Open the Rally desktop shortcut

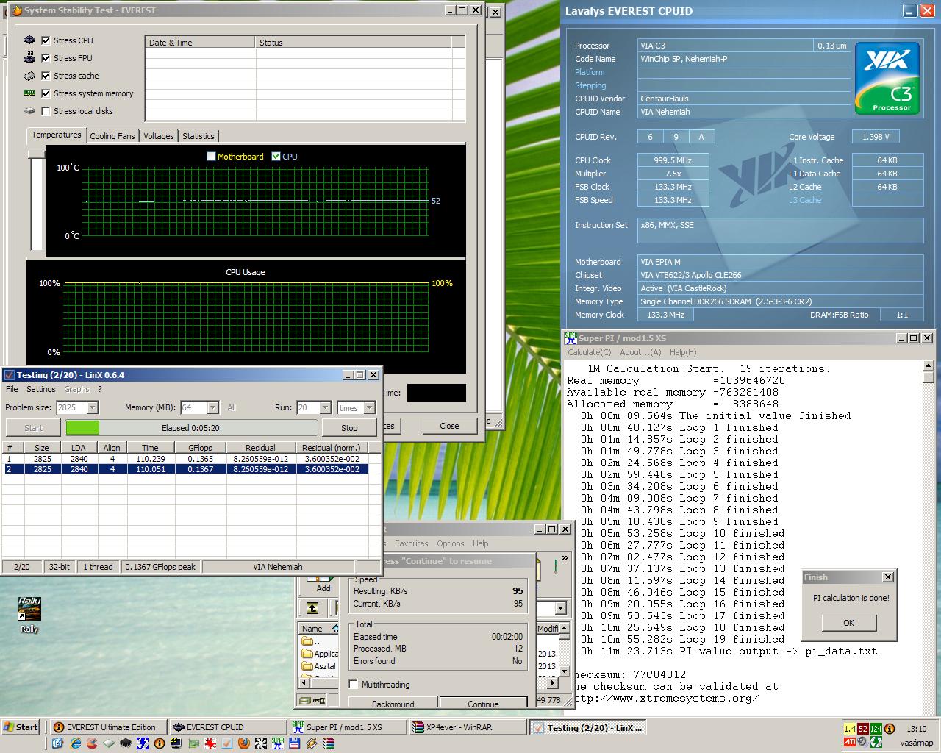(x=29, y=615)
